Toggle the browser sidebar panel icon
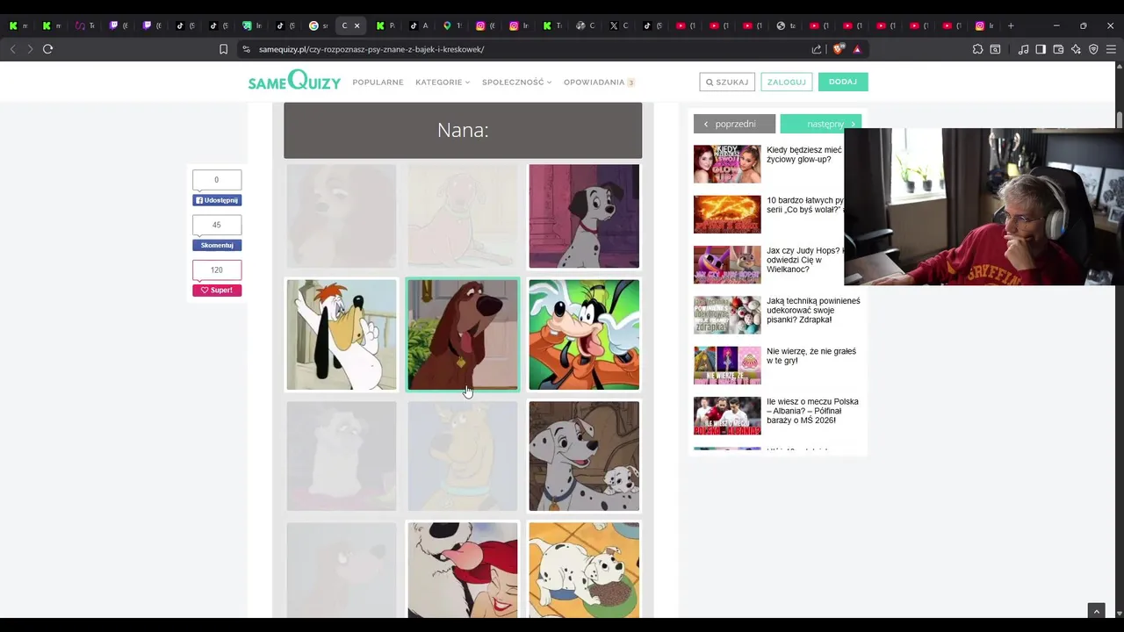This screenshot has height=632, width=1124. [1041, 49]
